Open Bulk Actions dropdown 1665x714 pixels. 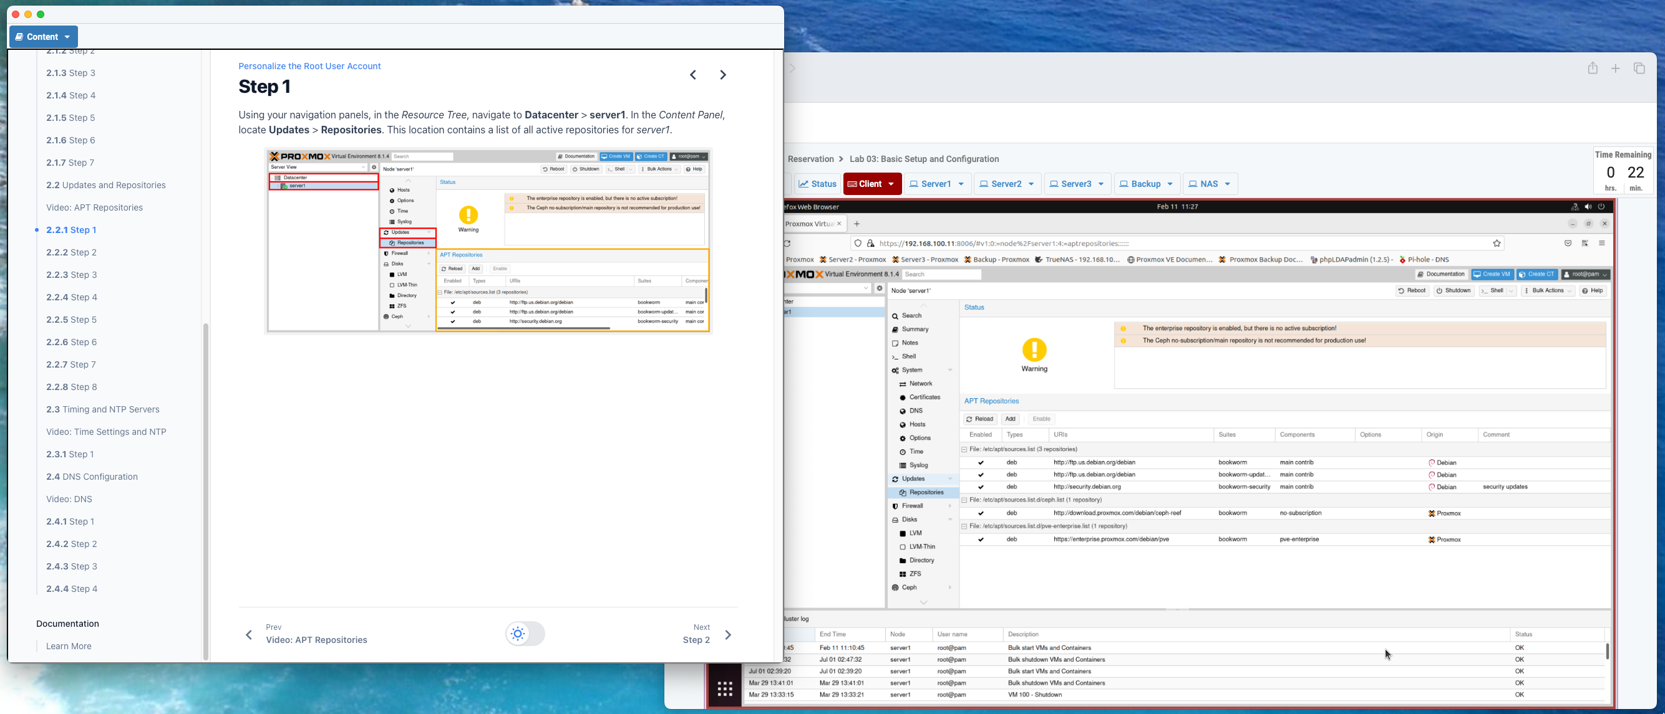[1548, 290]
